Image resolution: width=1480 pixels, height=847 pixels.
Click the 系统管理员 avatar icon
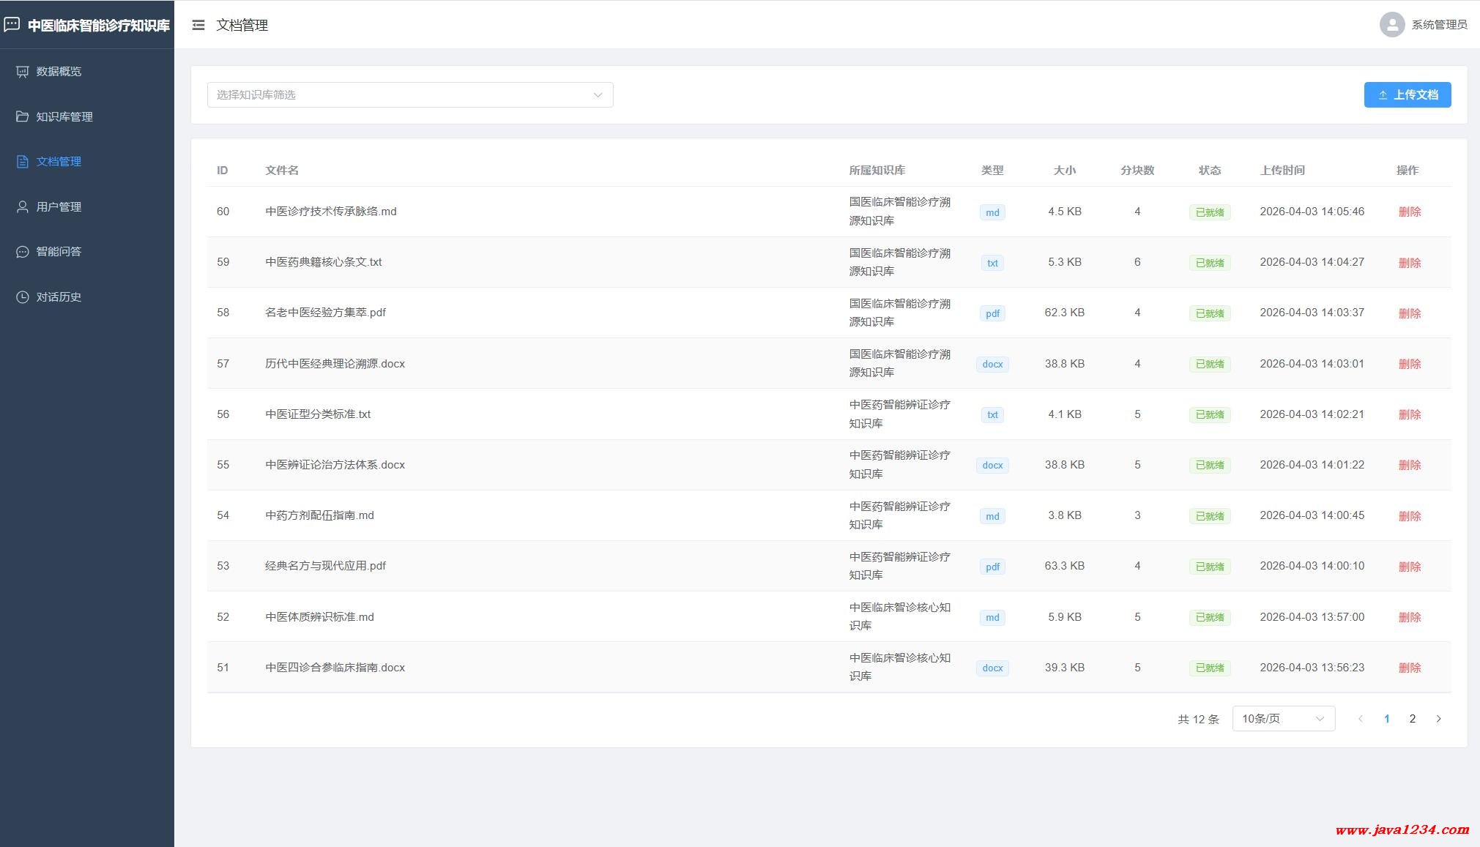point(1391,25)
